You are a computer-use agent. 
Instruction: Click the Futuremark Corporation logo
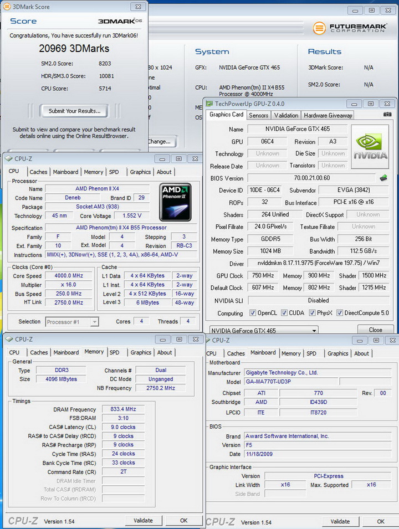click(x=350, y=28)
